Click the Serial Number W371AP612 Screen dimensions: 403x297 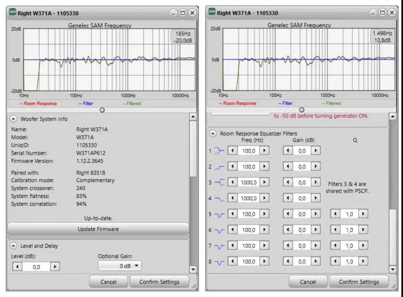pos(91,153)
